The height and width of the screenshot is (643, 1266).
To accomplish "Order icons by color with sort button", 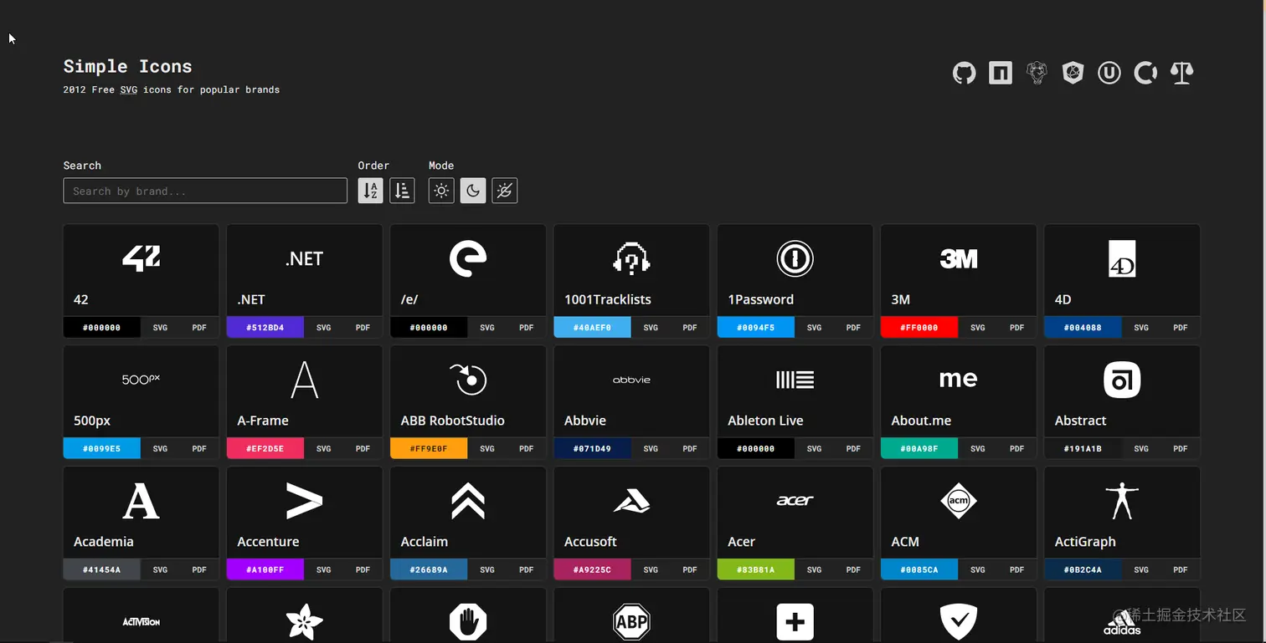I will tap(402, 191).
